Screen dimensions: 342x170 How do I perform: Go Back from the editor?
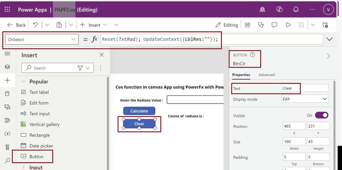[16, 25]
